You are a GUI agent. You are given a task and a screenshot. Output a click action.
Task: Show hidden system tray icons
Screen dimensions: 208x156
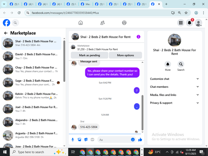167,152
